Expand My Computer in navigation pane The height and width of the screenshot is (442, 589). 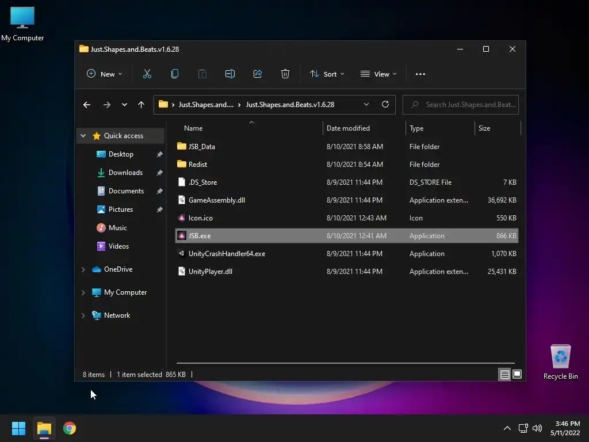tap(83, 292)
